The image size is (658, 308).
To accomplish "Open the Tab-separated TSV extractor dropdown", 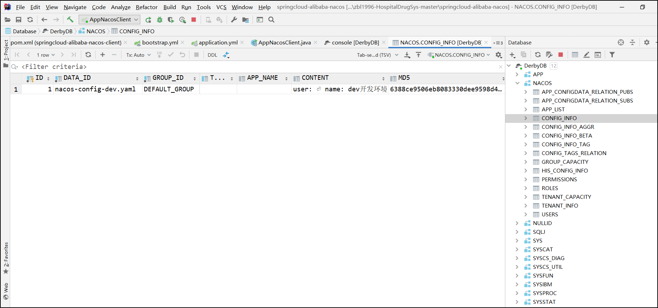I will coord(378,55).
